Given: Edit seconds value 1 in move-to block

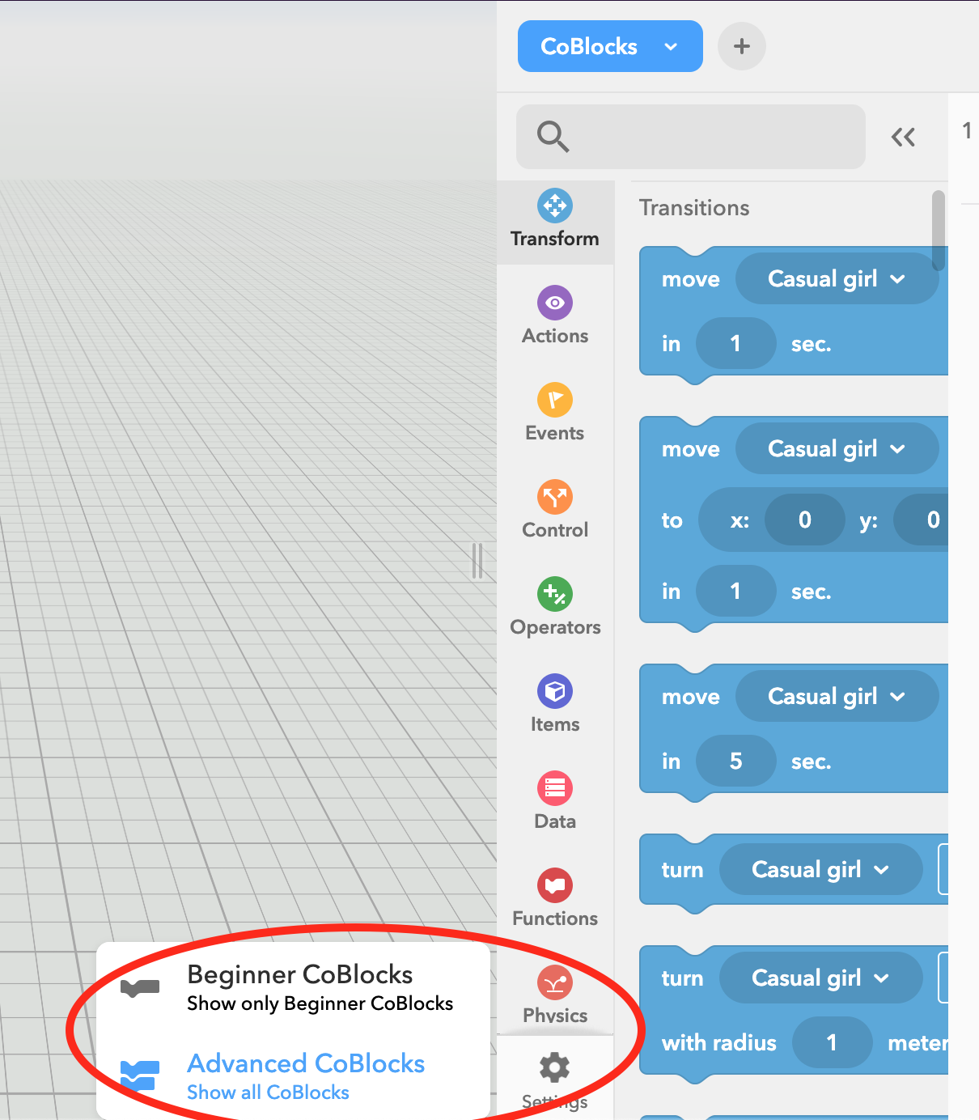Looking at the screenshot, I should (x=735, y=592).
